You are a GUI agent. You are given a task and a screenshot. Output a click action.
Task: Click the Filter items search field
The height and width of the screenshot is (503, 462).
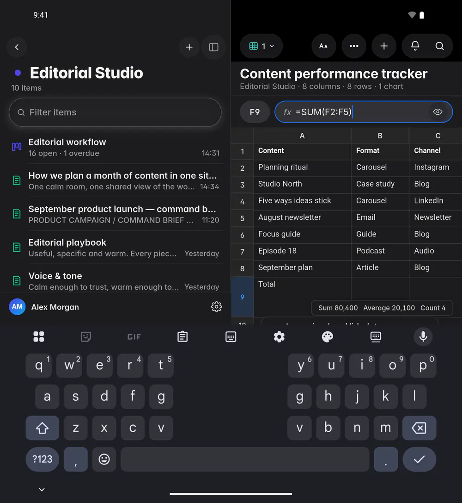(x=115, y=112)
